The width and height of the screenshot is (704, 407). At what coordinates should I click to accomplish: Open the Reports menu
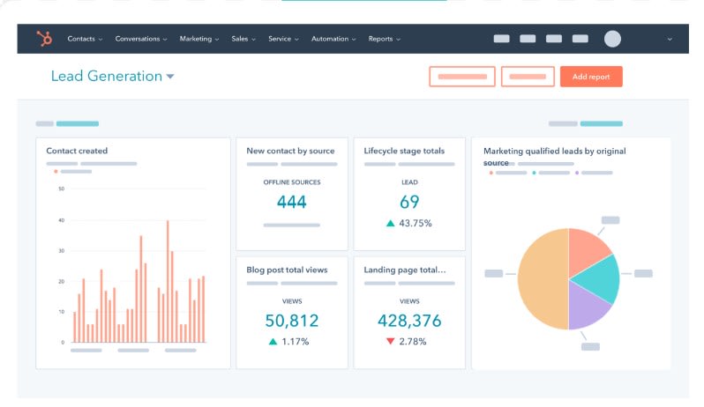[385, 39]
